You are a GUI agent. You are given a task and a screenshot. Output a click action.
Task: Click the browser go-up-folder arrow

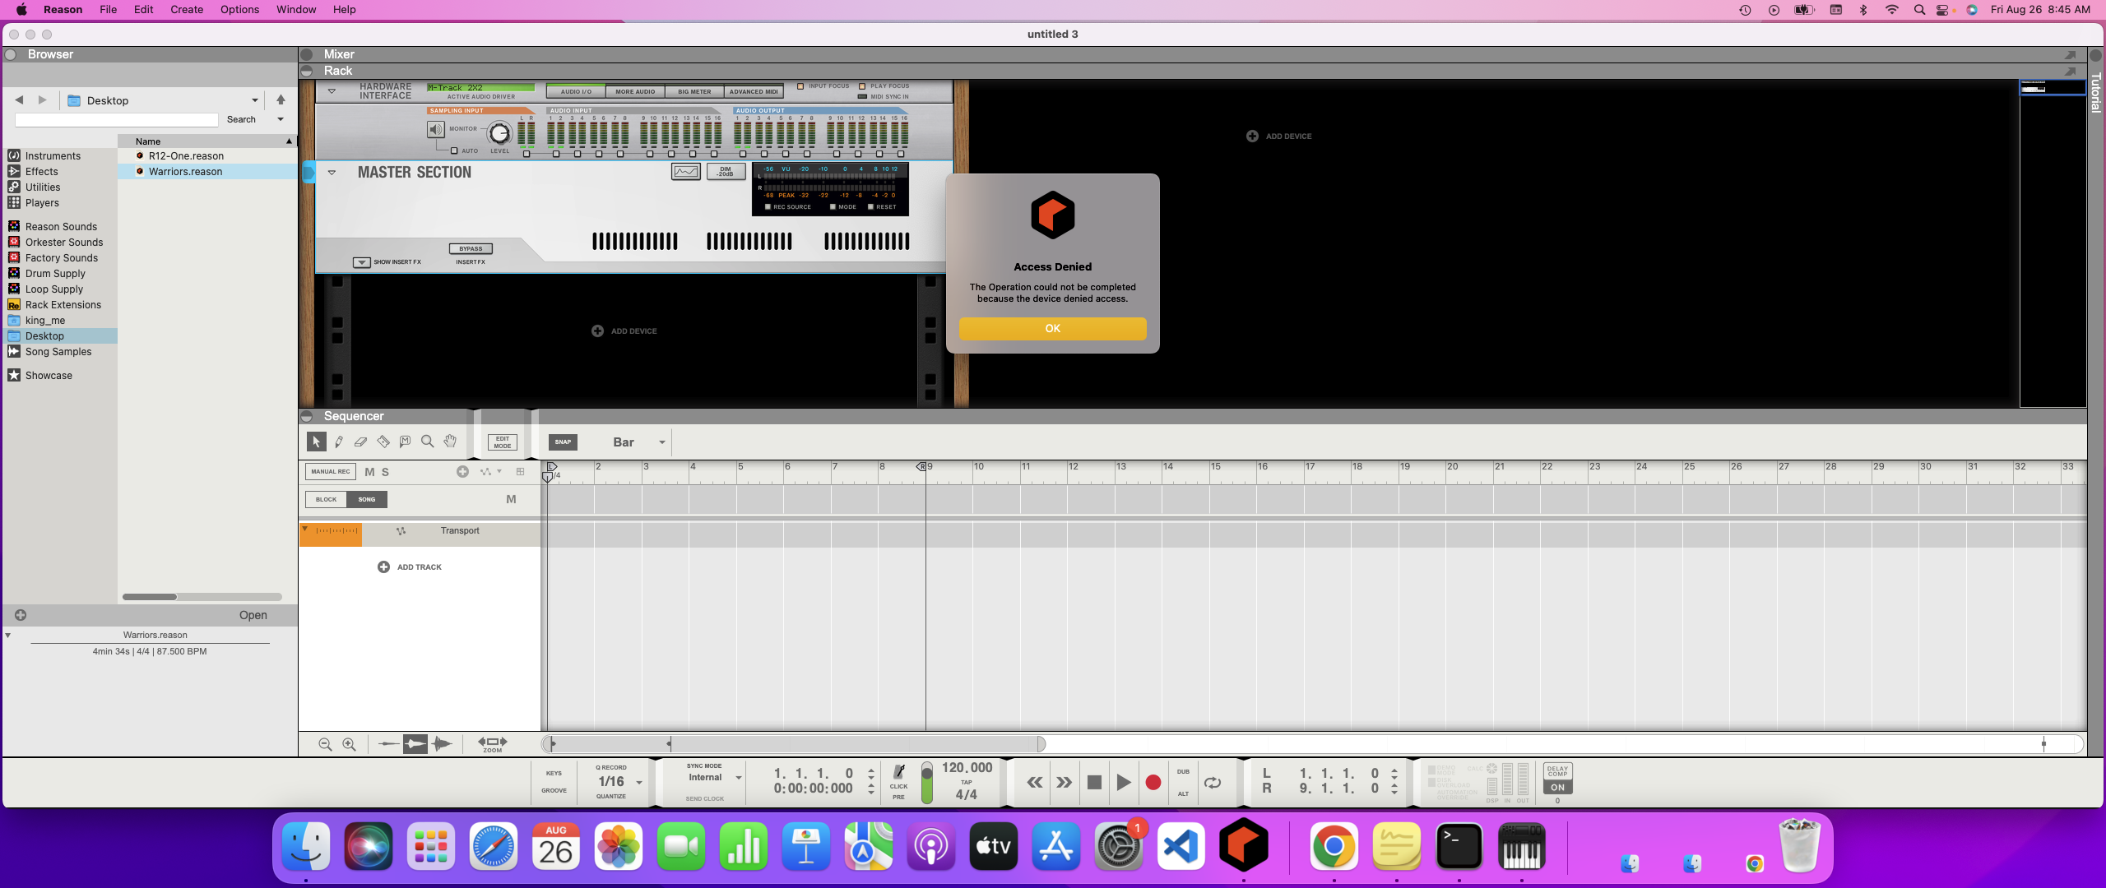281,100
